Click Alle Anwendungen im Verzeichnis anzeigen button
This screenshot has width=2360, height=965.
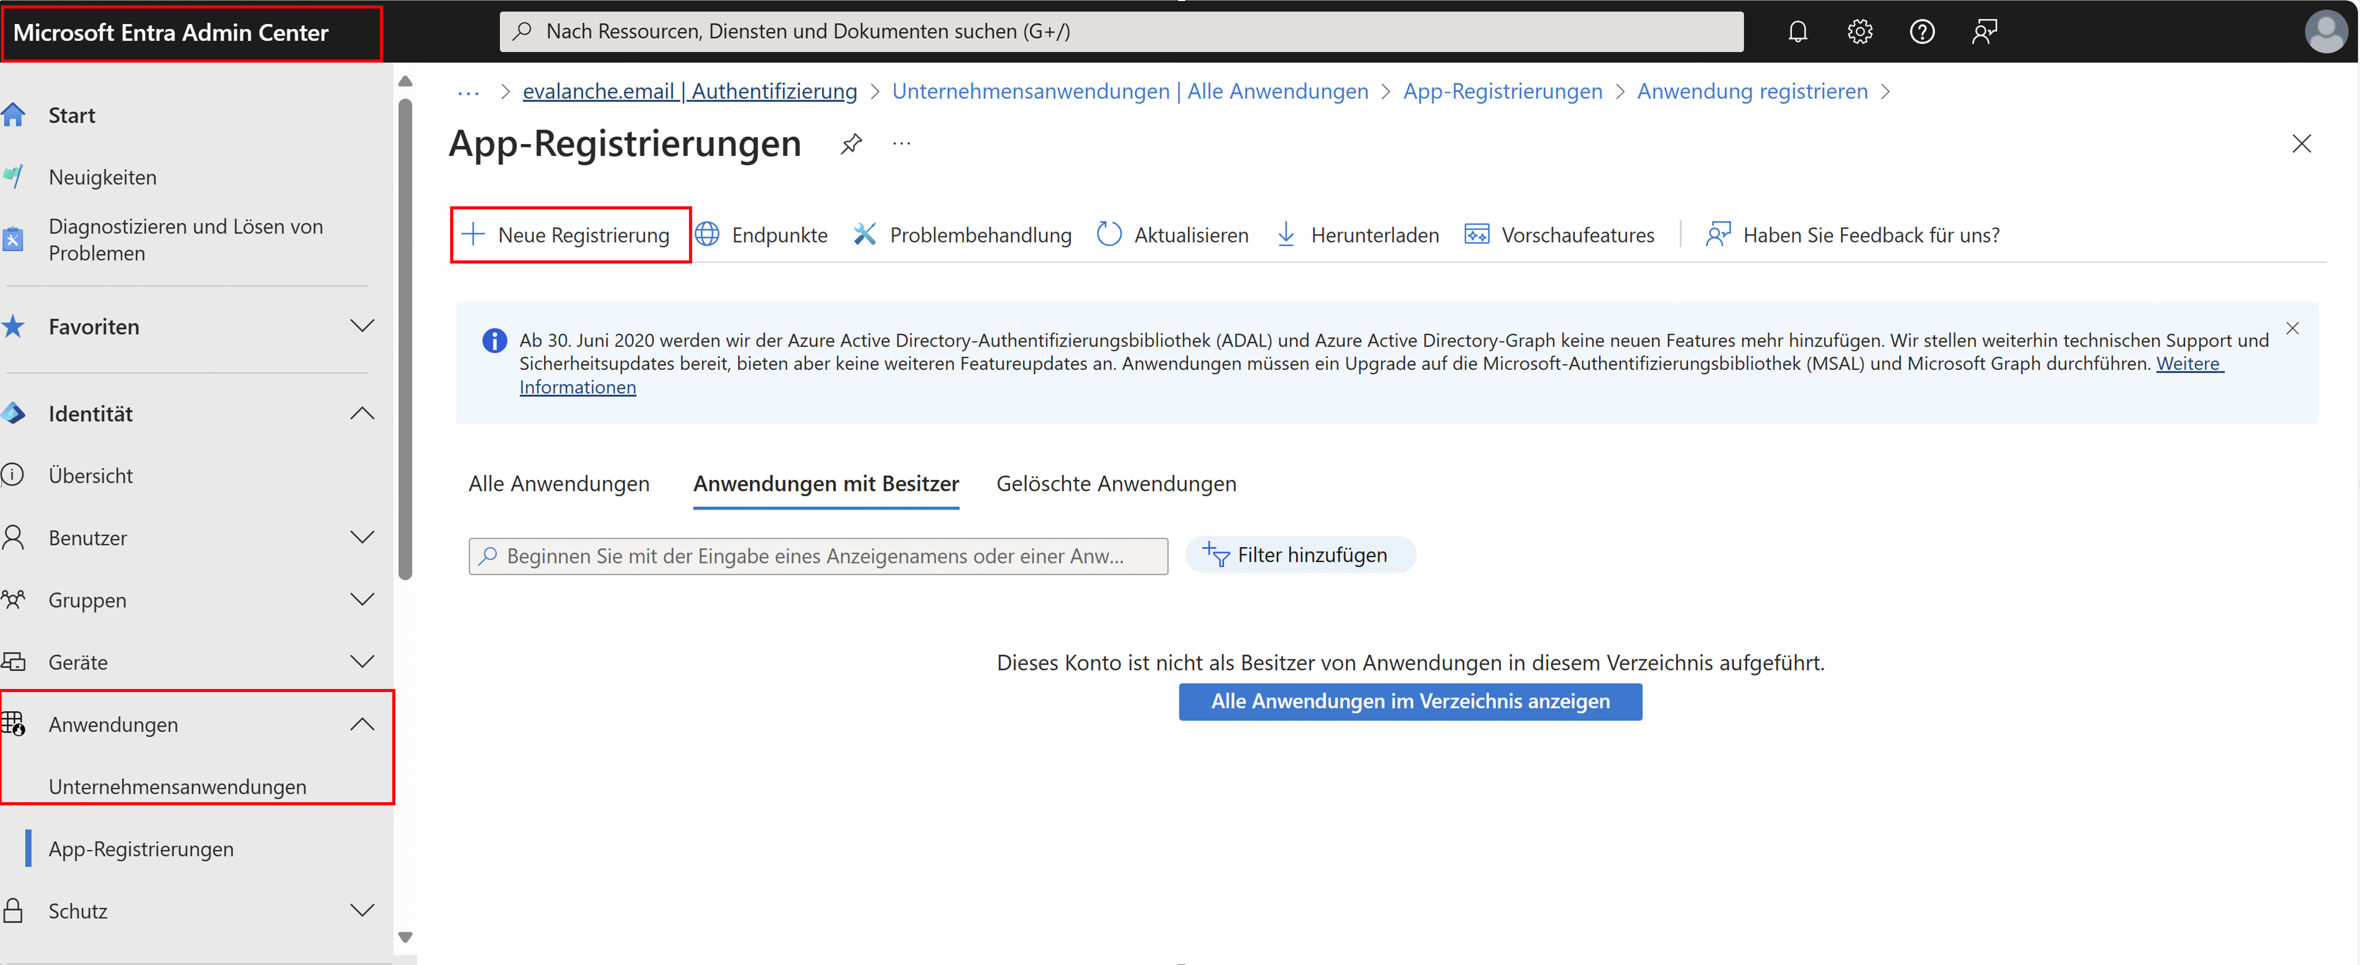[x=1409, y=701]
